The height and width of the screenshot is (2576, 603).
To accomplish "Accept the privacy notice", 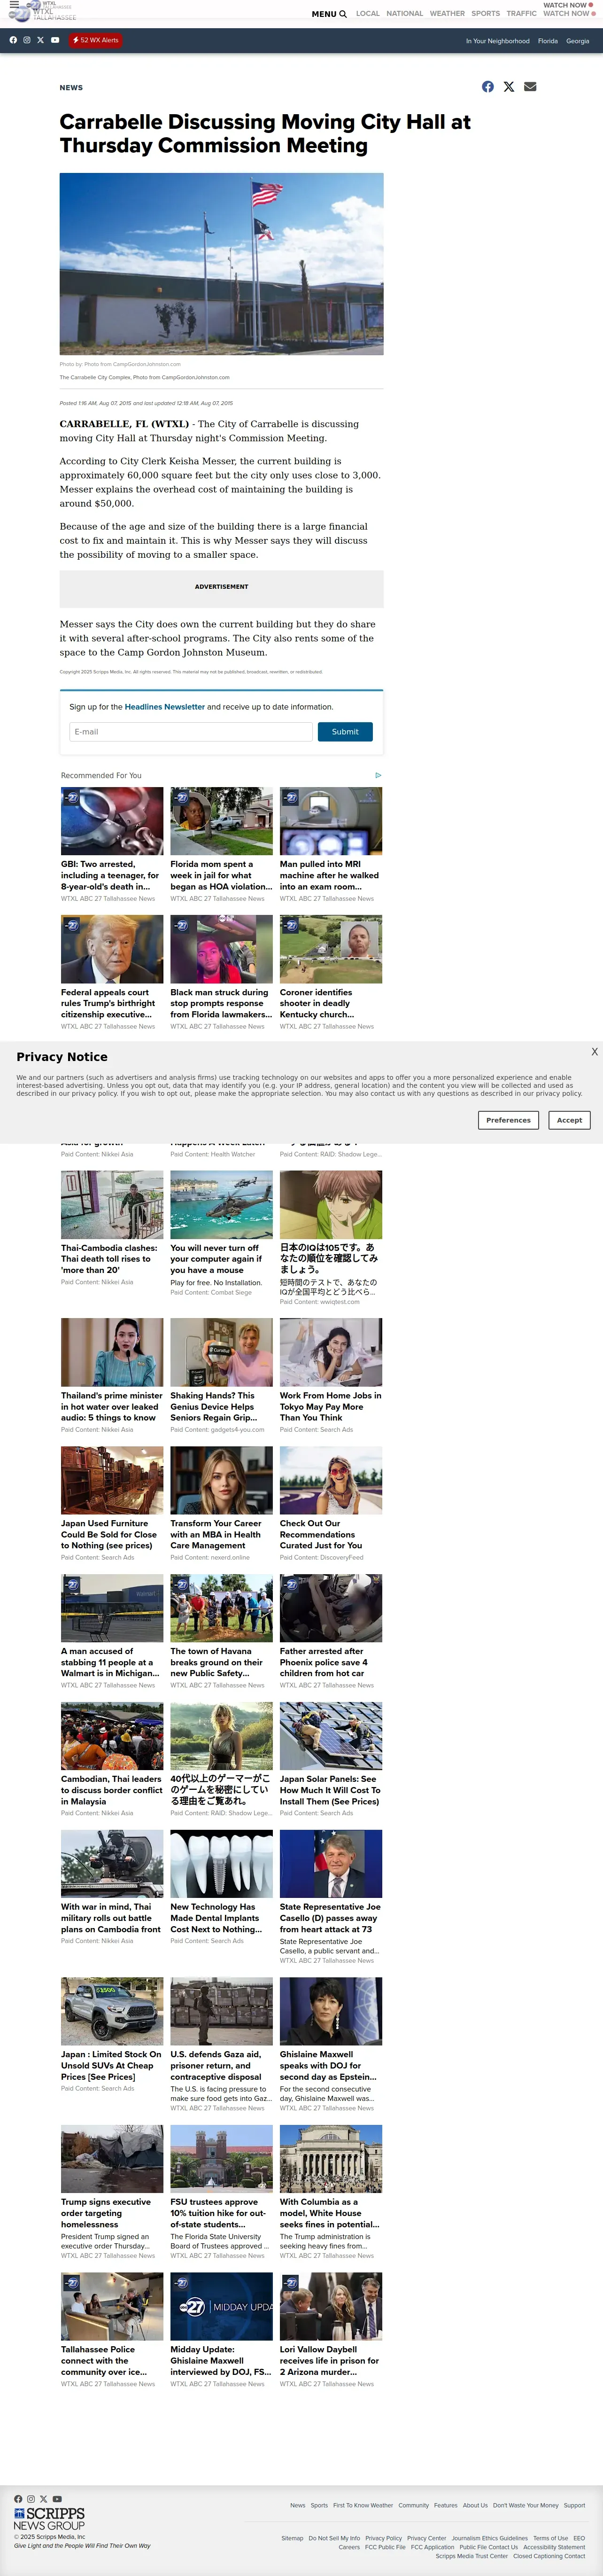I will pyautogui.click(x=570, y=1120).
